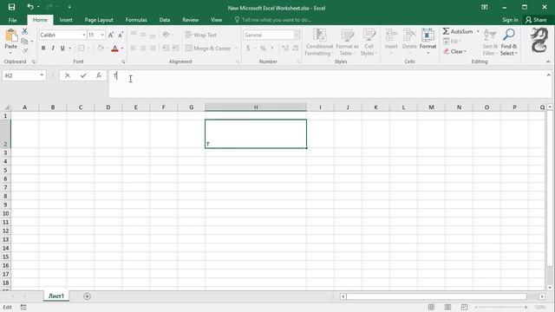The width and height of the screenshot is (555, 312).
Task: Click the Delete cells icon
Action: coord(409,36)
